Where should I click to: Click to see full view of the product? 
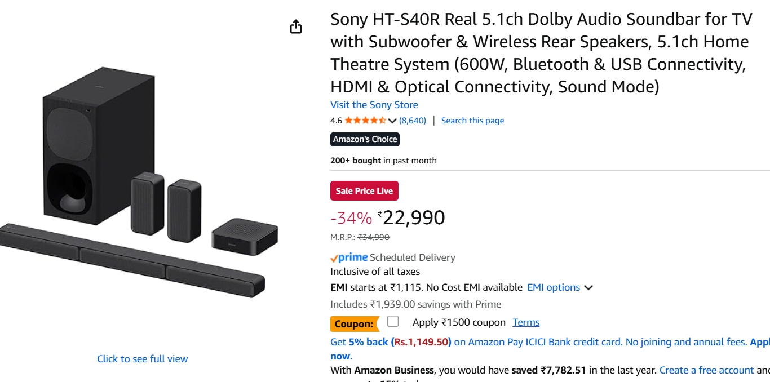pyautogui.click(x=142, y=358)
